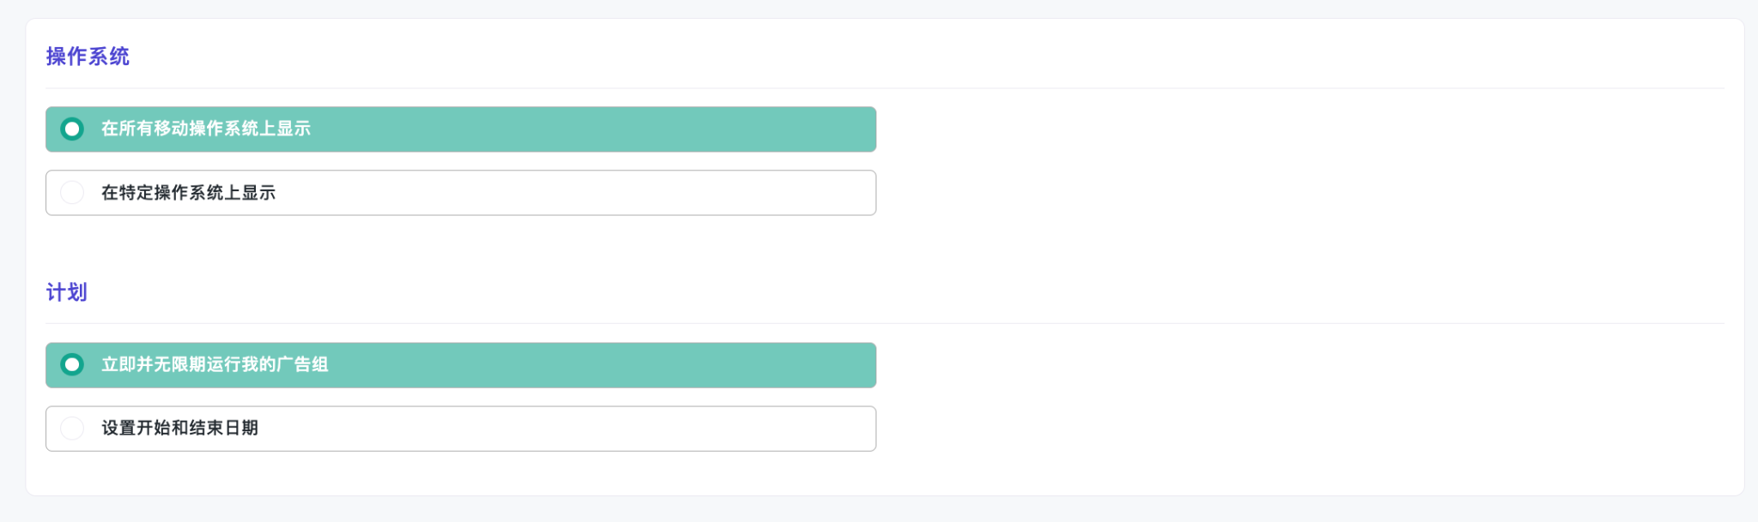Click the filled radio circle in the 计划 section

tap(72, 365)
